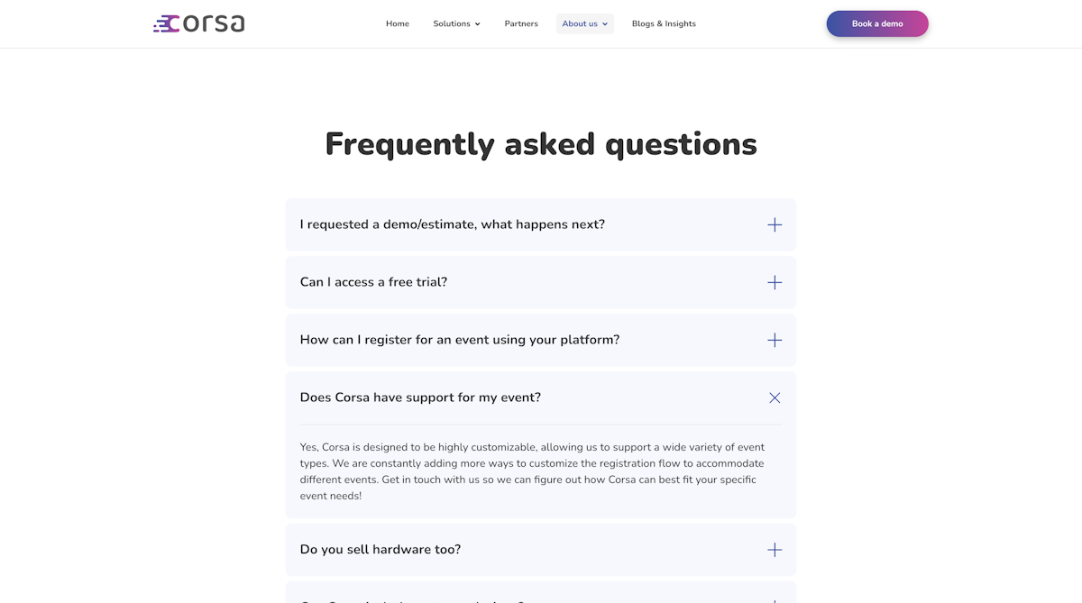
Task: Click the Frequently asked questions heading
Action: tap(541, 144)
